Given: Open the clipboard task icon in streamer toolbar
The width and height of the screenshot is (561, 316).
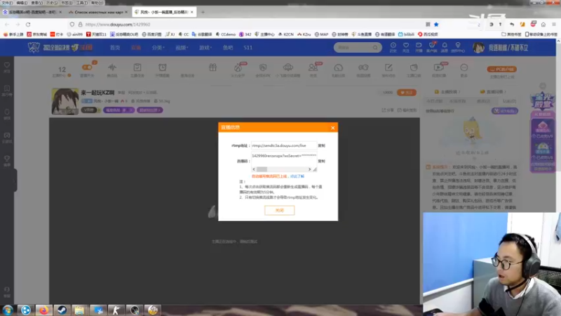Looking at the screenshot, I should coord(137,67).
